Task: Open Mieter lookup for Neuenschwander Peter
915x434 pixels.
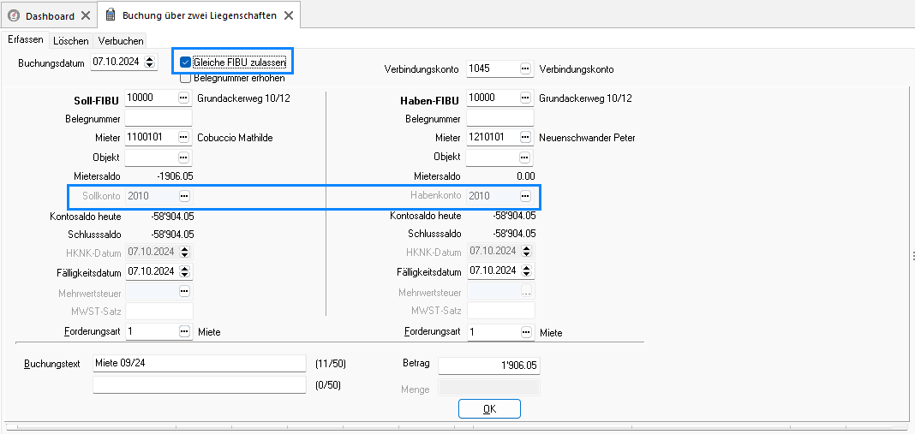Action: tap(525, 138)
